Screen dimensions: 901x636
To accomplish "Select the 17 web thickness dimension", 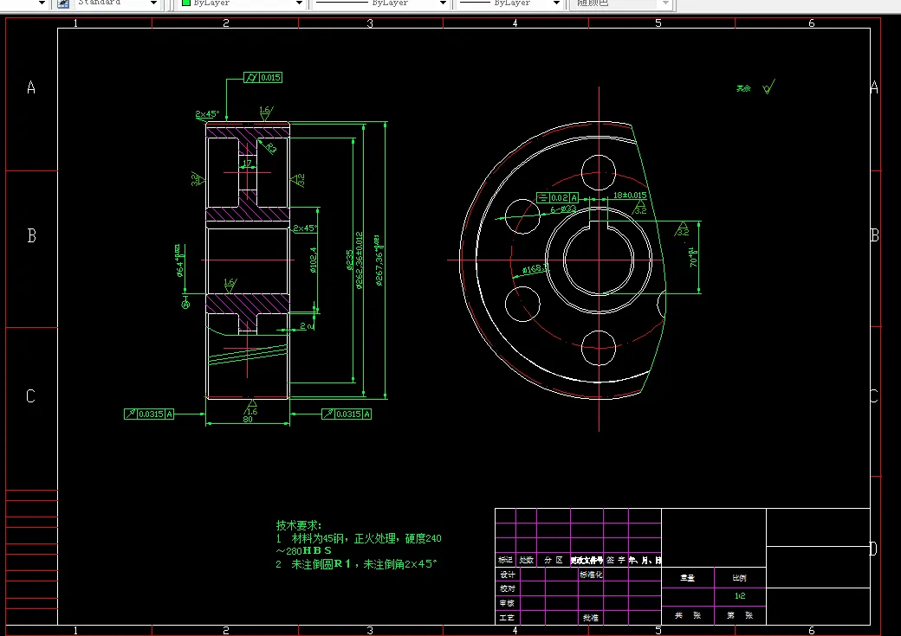I will (248, 163).
